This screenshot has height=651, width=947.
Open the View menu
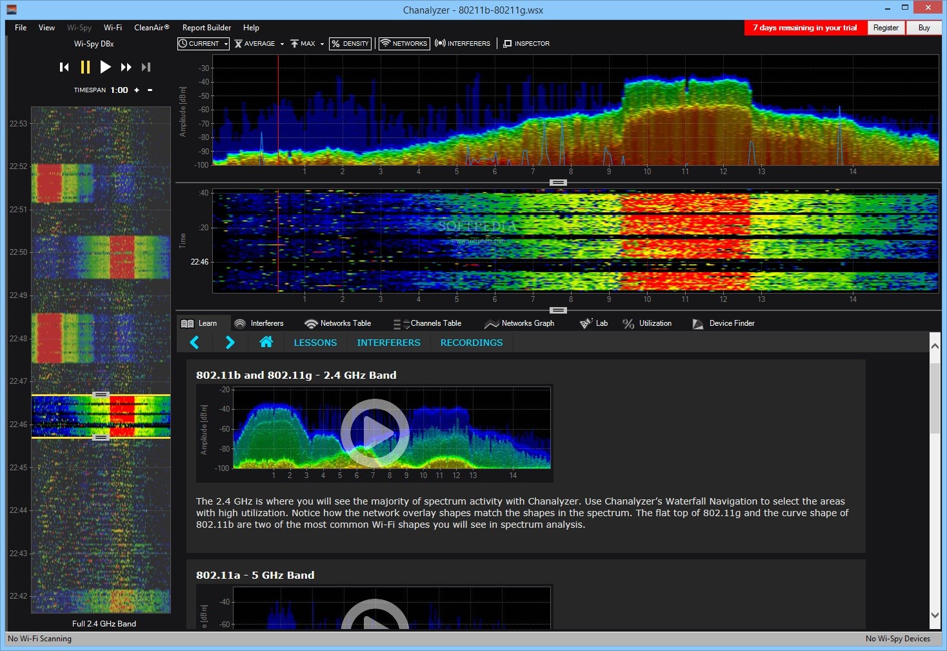[x=46, y=28]
